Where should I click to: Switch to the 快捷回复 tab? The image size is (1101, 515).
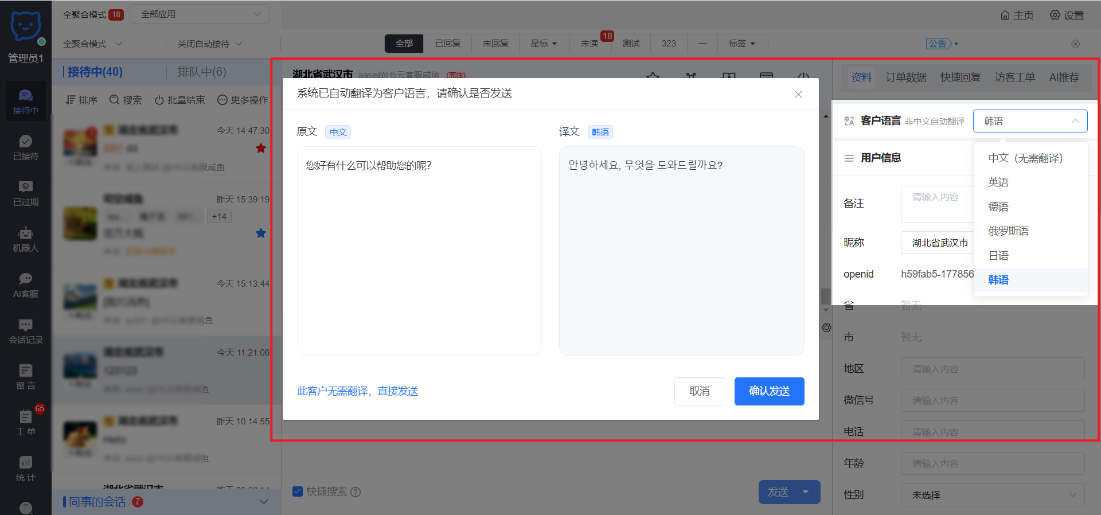961,77
